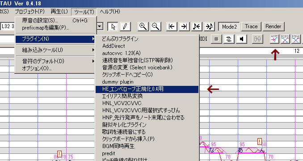The width and height of the screenshot is (303, 161).
Task: Click the zoom out magnifier icon
Action: point(156,26)
